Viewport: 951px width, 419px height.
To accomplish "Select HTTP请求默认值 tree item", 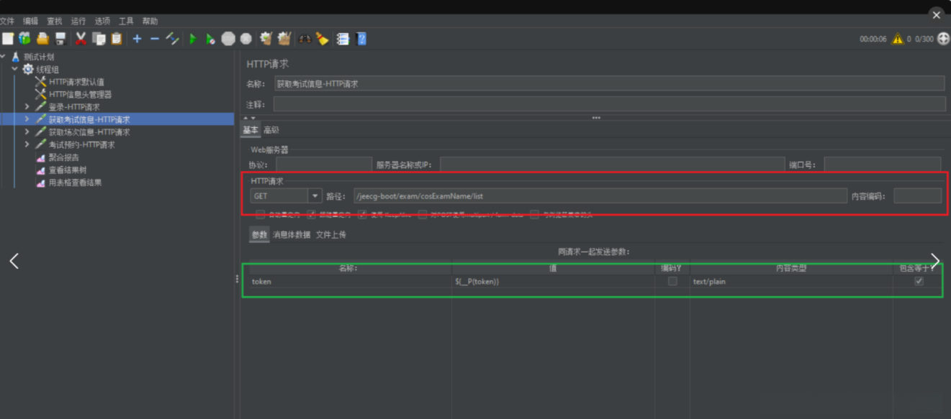I will (x=76, y=82).
